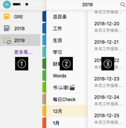
Task: Click the 2019 title in header
Action: [87, 5]
